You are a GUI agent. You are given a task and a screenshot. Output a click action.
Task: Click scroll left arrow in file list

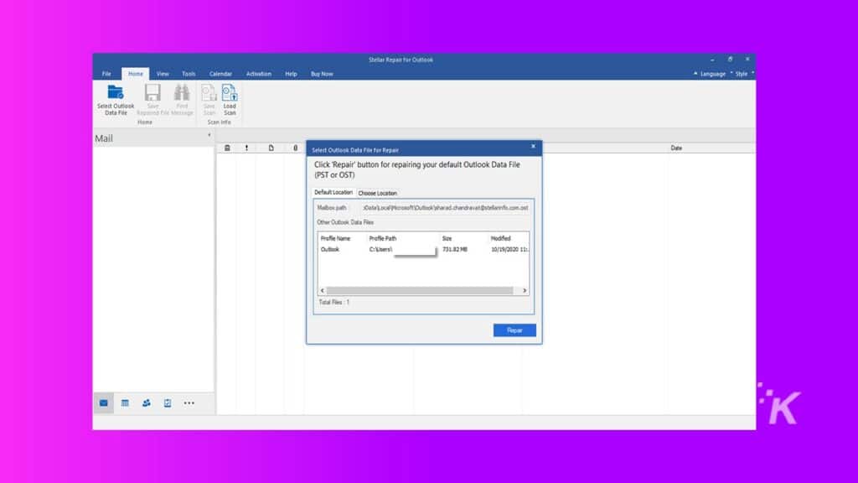coord(323,291)
